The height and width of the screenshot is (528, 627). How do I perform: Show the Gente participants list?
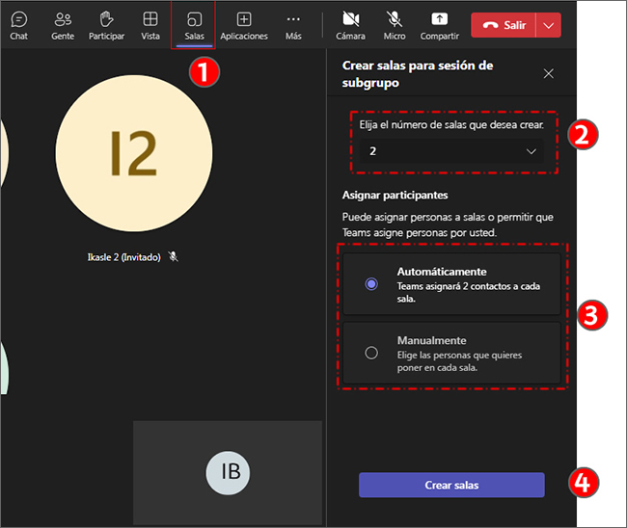pyautogui.click(x=63, y=25)
